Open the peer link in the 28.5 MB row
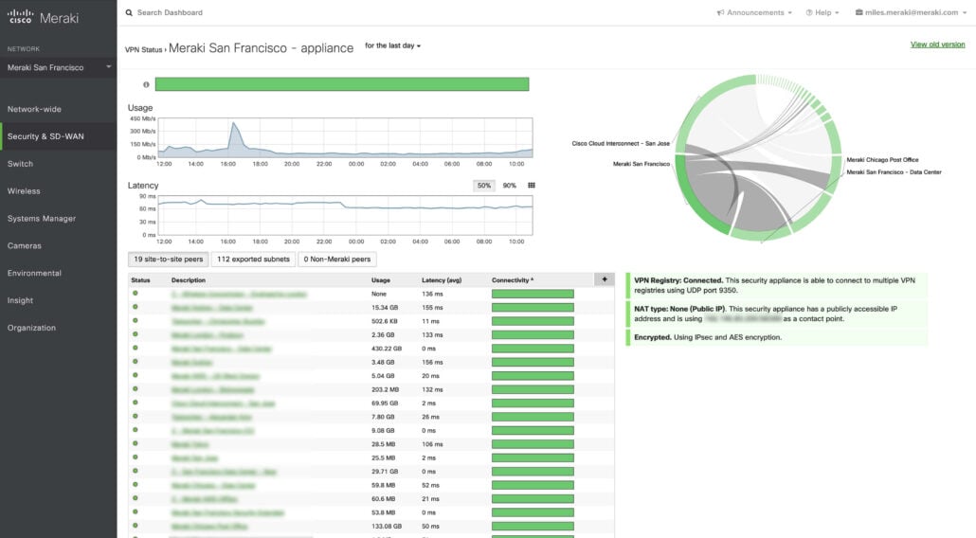The image size is (976, 538). click(x=190, y=445)
